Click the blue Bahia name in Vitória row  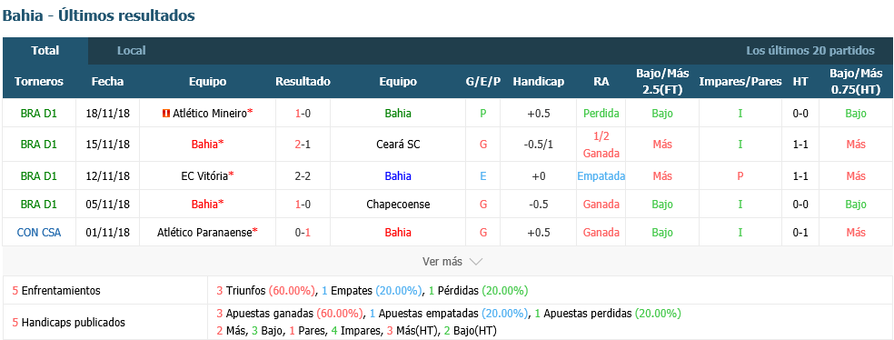[x=398, y=175]
